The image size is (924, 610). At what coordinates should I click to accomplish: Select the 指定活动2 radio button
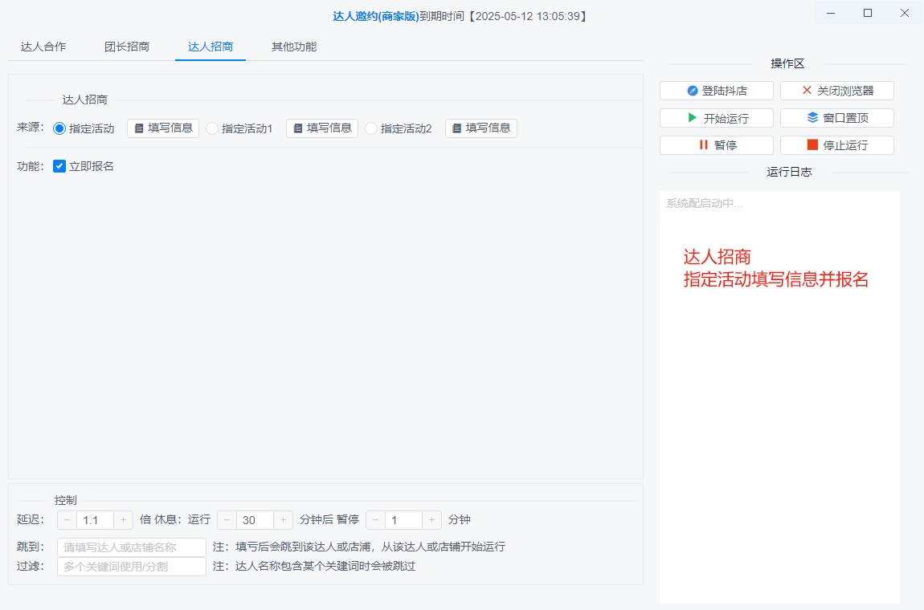click(x=370, y=128)
